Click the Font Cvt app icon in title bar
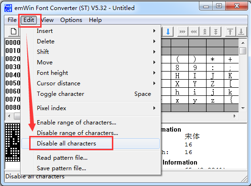Screen dimensions: 251x186 [x=8, y=8]
